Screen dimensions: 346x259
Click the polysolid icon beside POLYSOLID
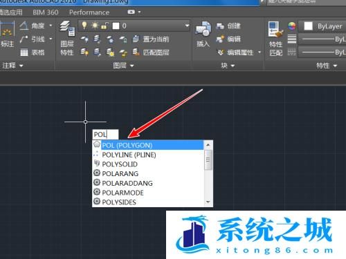97,163
